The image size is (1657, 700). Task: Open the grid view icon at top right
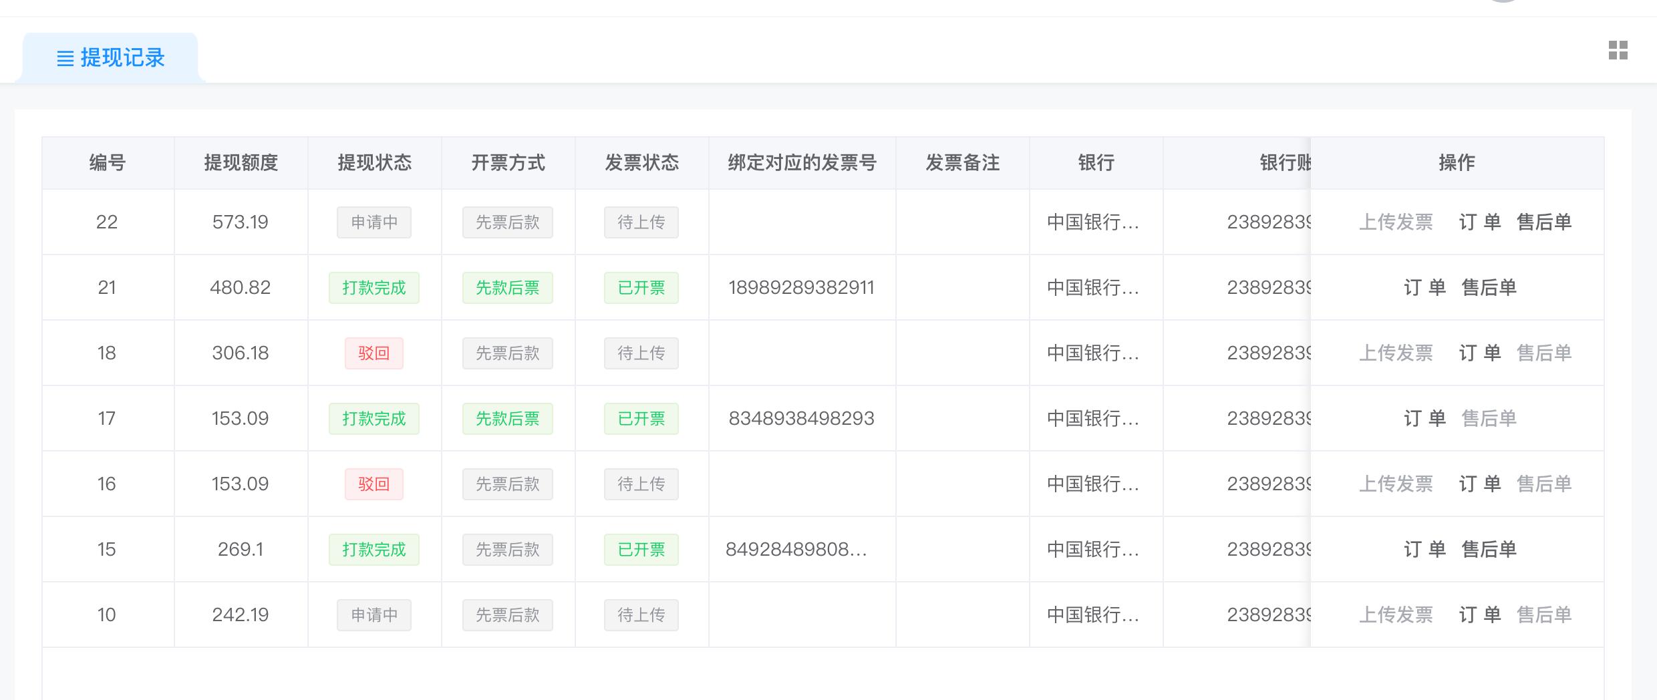point(1618,50)
